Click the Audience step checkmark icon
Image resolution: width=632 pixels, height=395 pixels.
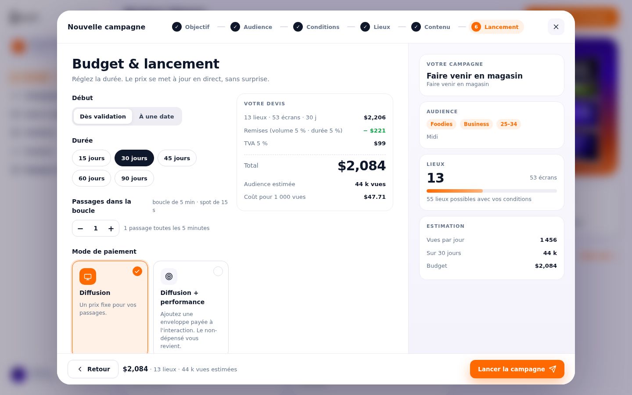pos(235,27)
